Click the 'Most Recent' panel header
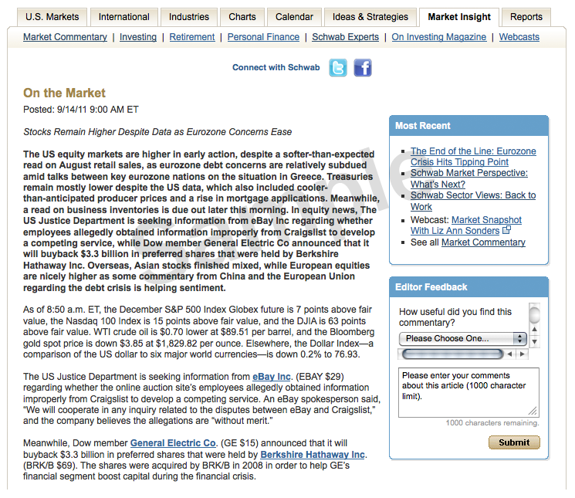This screenshot has height=498, width=575. pyautogui.click(x=468, y=126)
